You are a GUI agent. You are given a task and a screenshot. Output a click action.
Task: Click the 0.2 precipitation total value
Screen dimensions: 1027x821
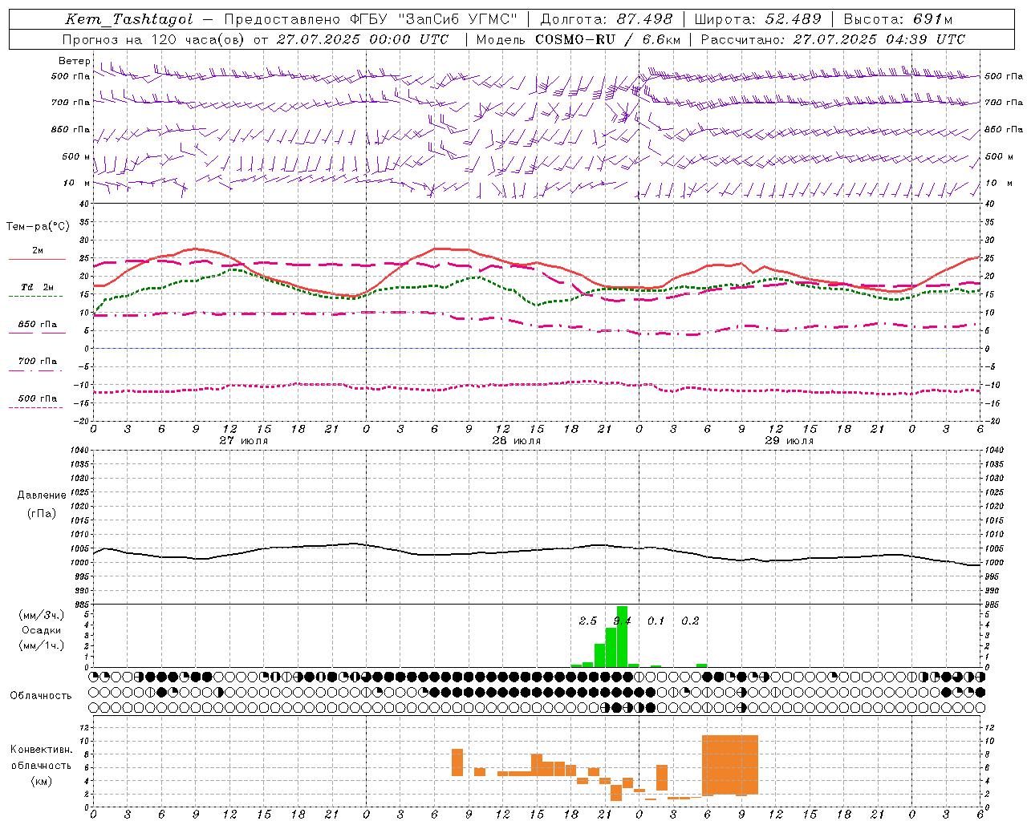pos(690,621)
